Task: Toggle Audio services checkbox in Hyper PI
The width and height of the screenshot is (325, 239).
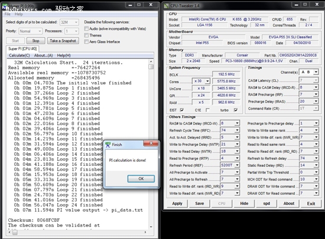Action: (x=86, y=28)
